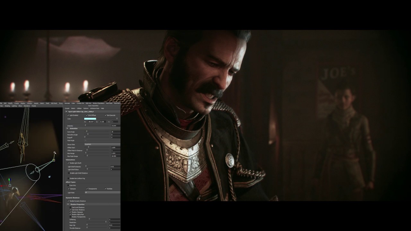Open the Mesh menu

pyautogui.click(x=48, y=103)
